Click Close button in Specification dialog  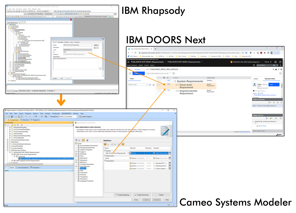coord(136,200)
